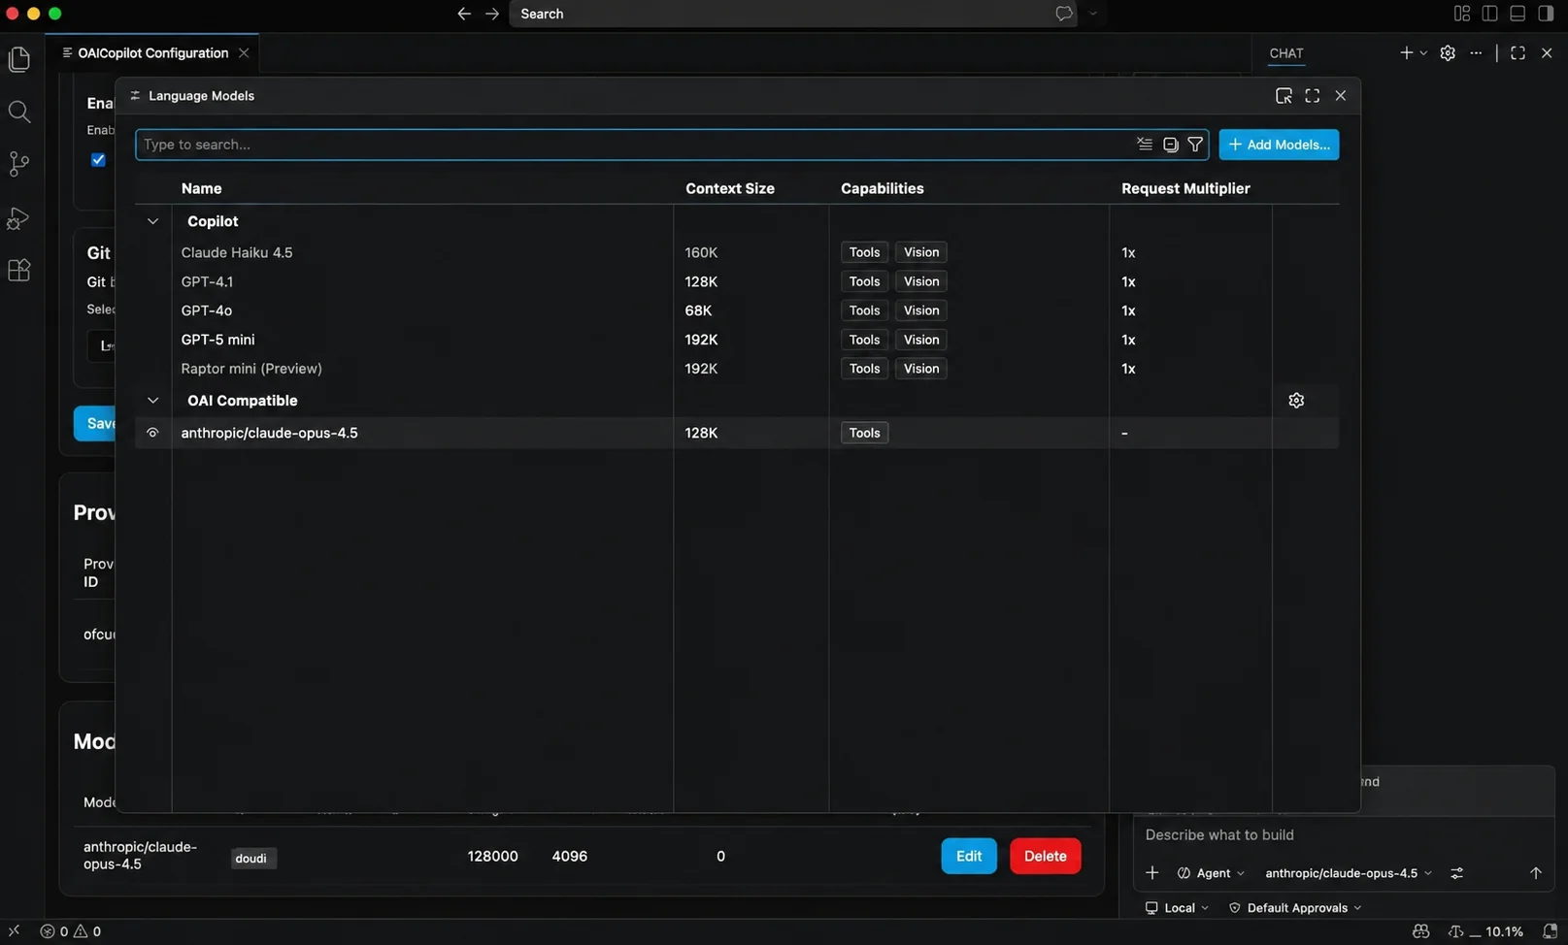The image size is (1568, 945).
Task: Toggle the Enable checkbox in configuration
Action: [98, 160]
